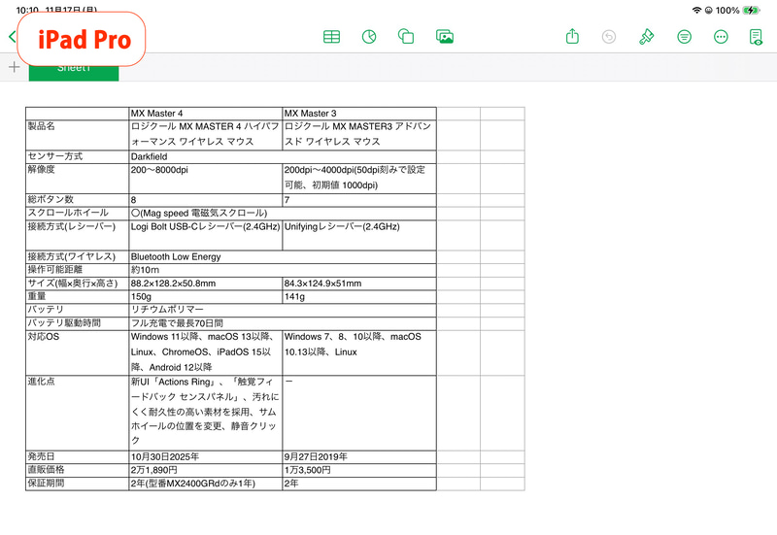Select the 新UI Actions Ring description cell
The width and height of the screenshot is (777, 535).
[x=206, y=413]
